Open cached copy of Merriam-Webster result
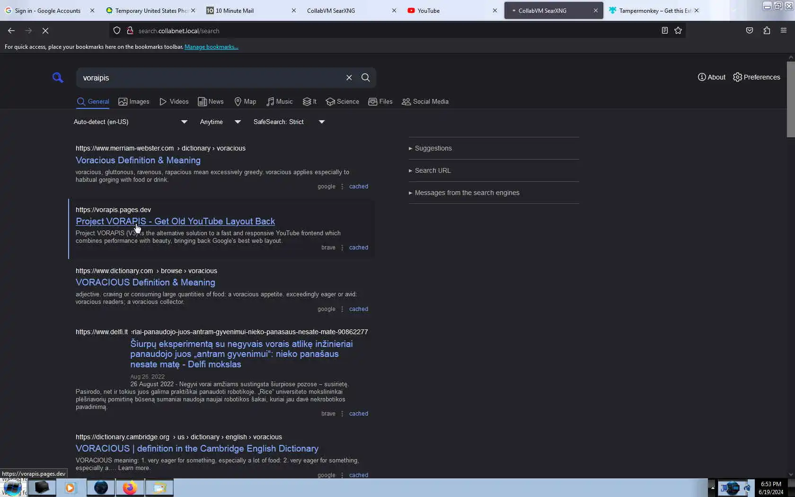Screen dimensions: 795x497 (359, 186)
